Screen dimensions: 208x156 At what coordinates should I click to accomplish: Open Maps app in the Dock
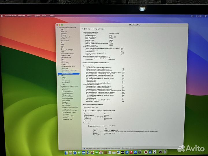pyautogui.click(x=88, y=153)
